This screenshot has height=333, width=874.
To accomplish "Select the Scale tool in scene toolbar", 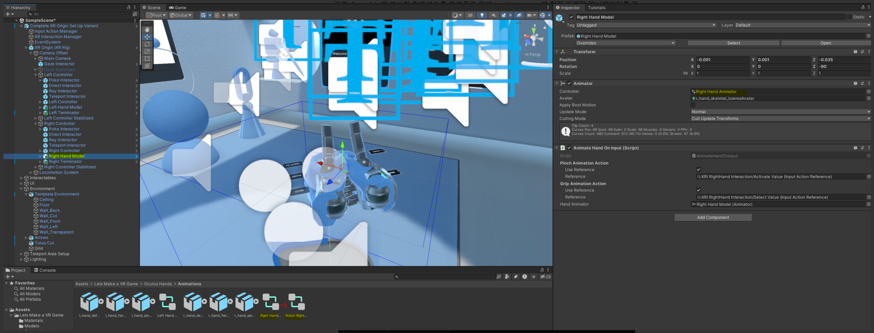I will coord(147,51).
